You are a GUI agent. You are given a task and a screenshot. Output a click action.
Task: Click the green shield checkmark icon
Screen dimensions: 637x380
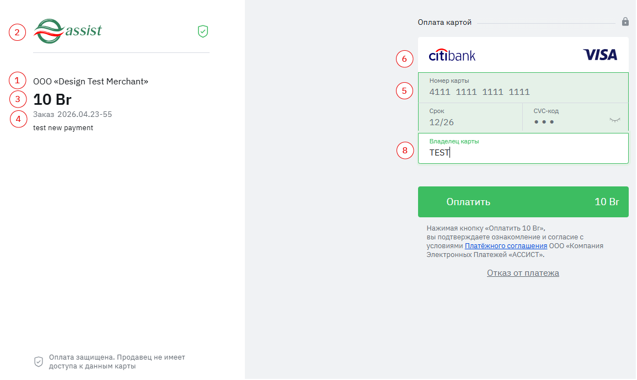tap(203, 31)
